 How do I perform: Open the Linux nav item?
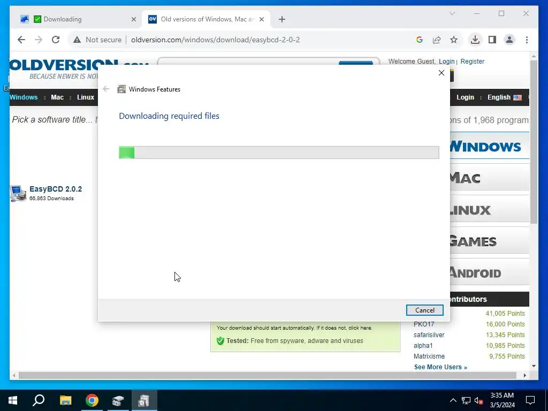click(86, 97)
